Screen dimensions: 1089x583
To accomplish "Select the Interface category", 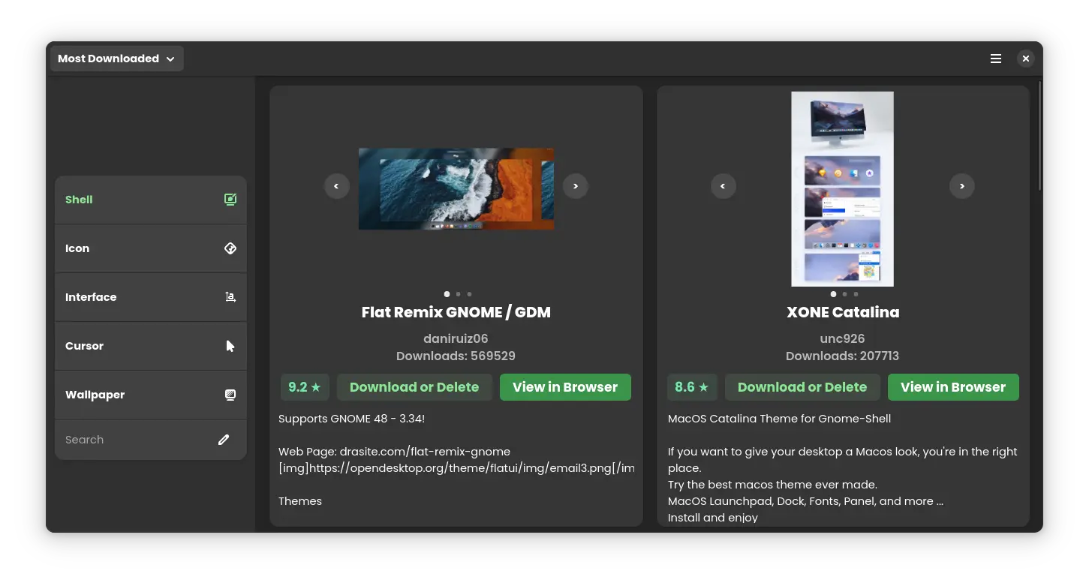I will pos(151,297).
